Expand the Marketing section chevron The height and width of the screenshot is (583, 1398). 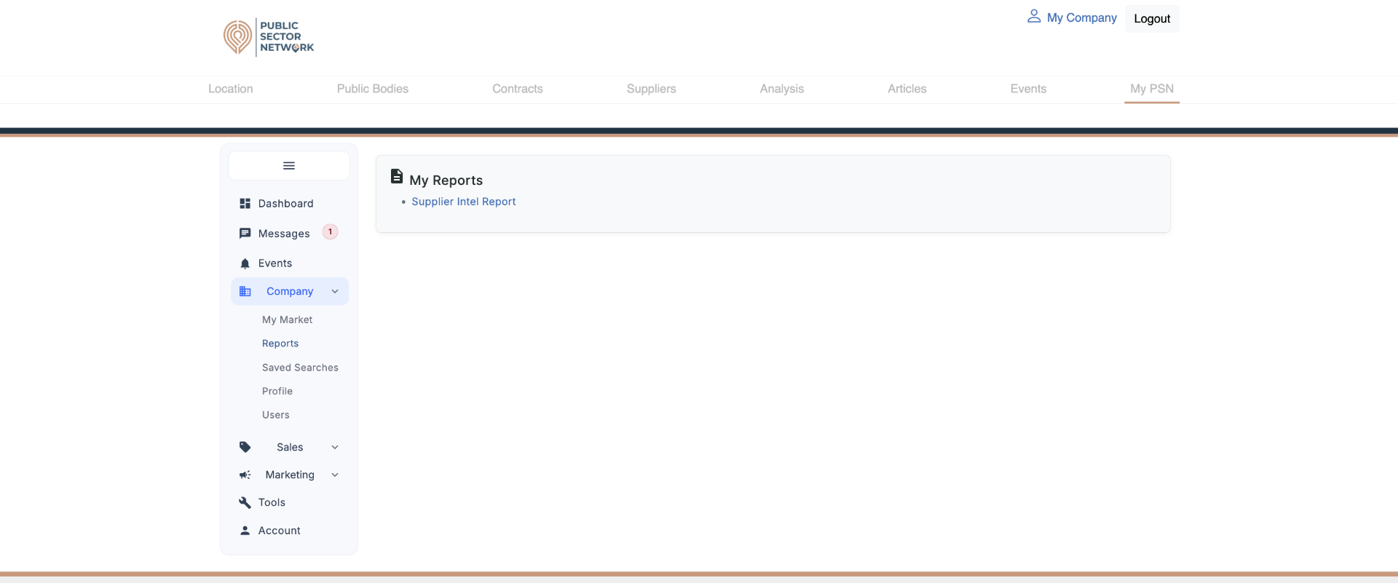coord(335,475)
